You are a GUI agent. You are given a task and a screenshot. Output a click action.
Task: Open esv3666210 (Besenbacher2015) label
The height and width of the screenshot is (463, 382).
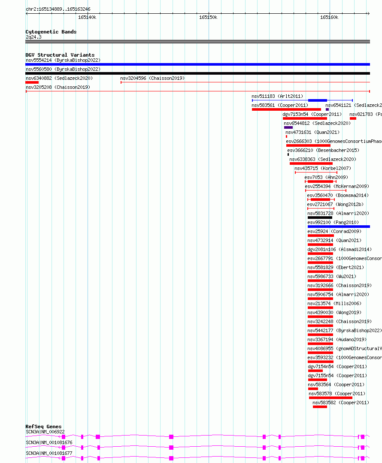323,150
